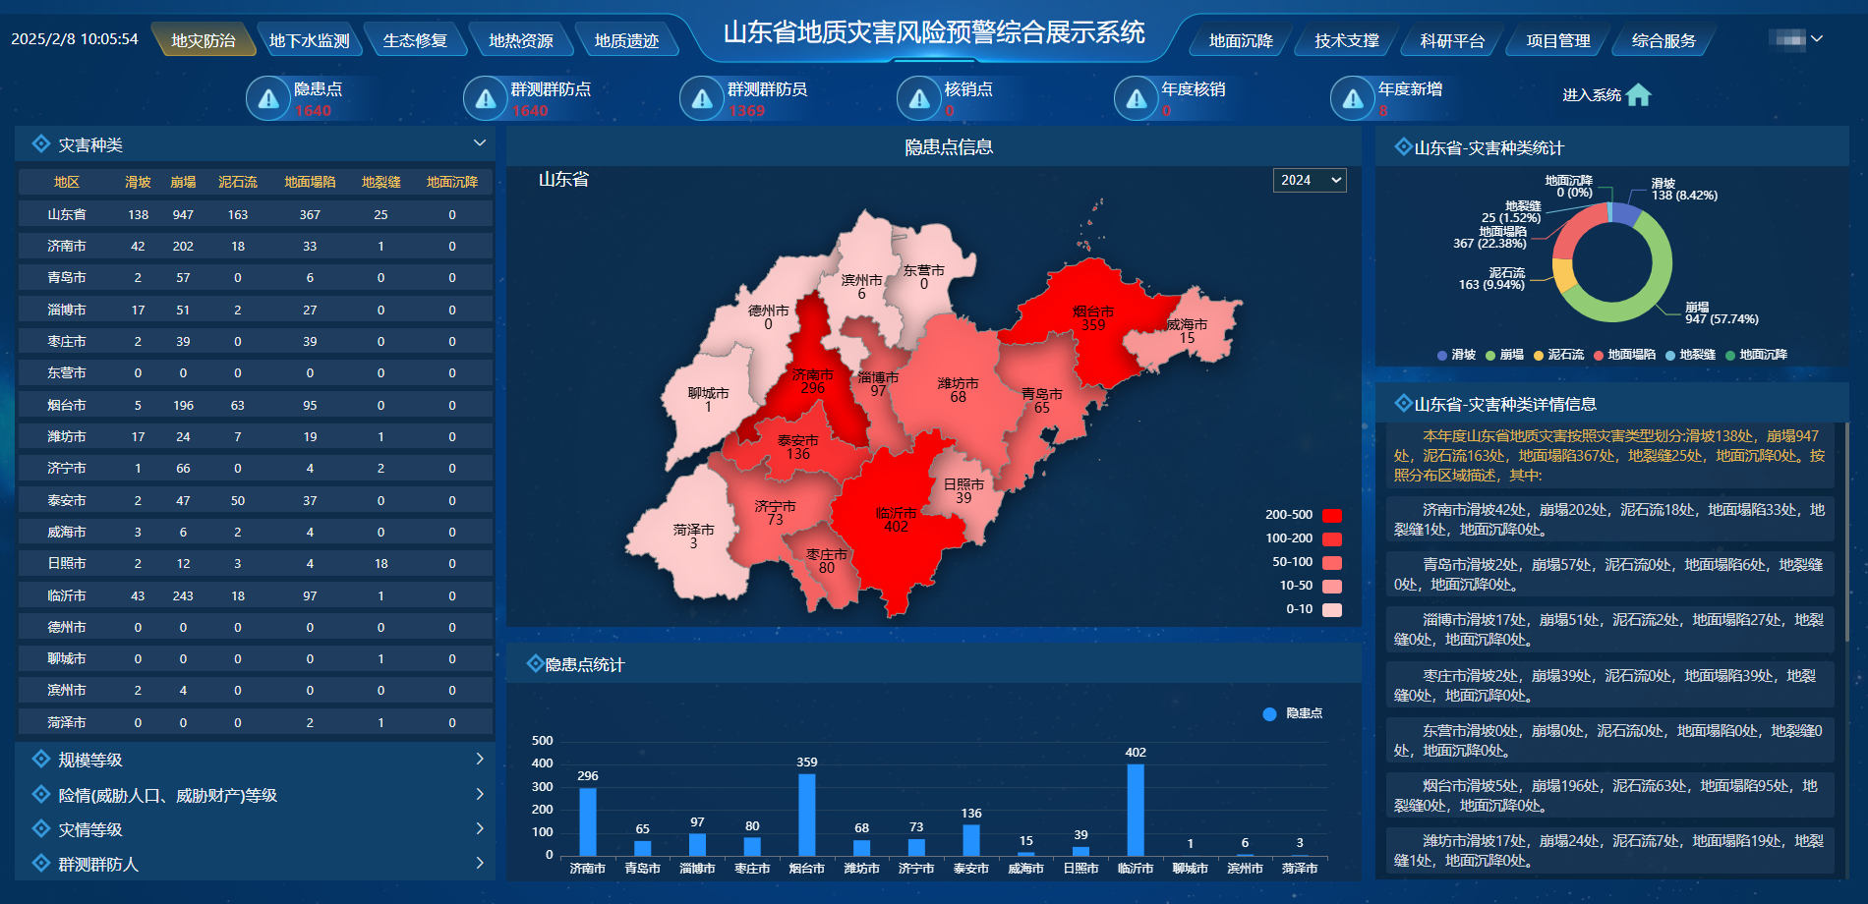Open the 2024 year dropdown
1868x904 pixels.
point(1309,180)
